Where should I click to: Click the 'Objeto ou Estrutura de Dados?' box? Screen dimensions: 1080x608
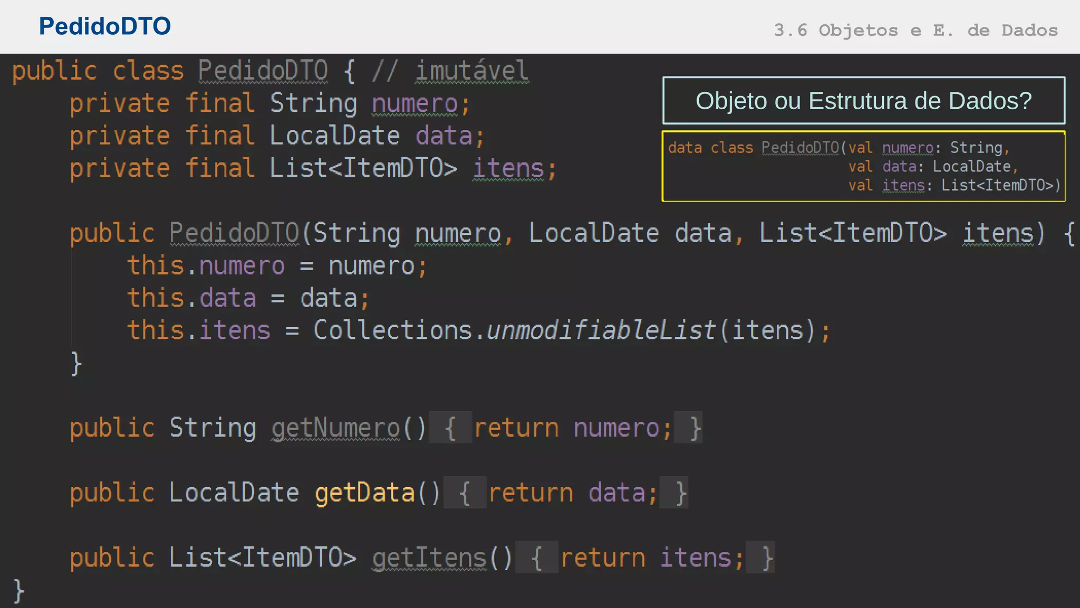click(x=864, y=100)
